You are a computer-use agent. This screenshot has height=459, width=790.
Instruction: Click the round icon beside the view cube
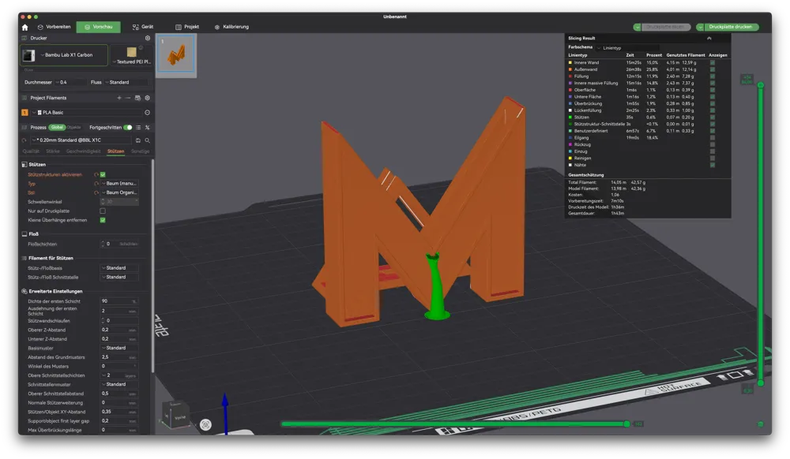tap(205, 425)
